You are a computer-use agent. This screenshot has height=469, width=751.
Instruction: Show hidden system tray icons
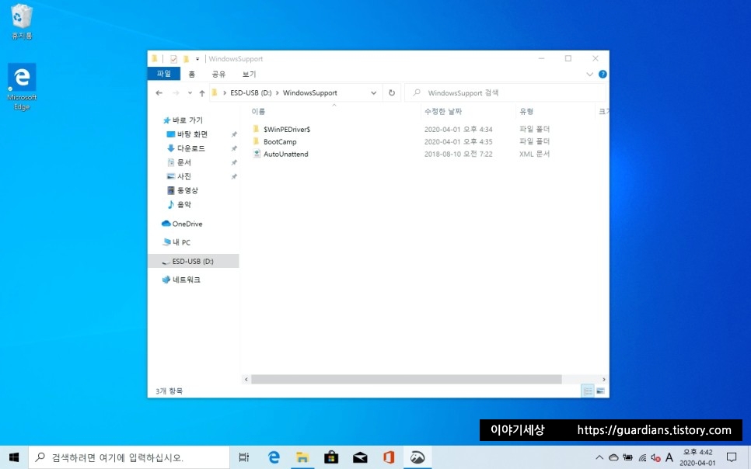(599, 458)
